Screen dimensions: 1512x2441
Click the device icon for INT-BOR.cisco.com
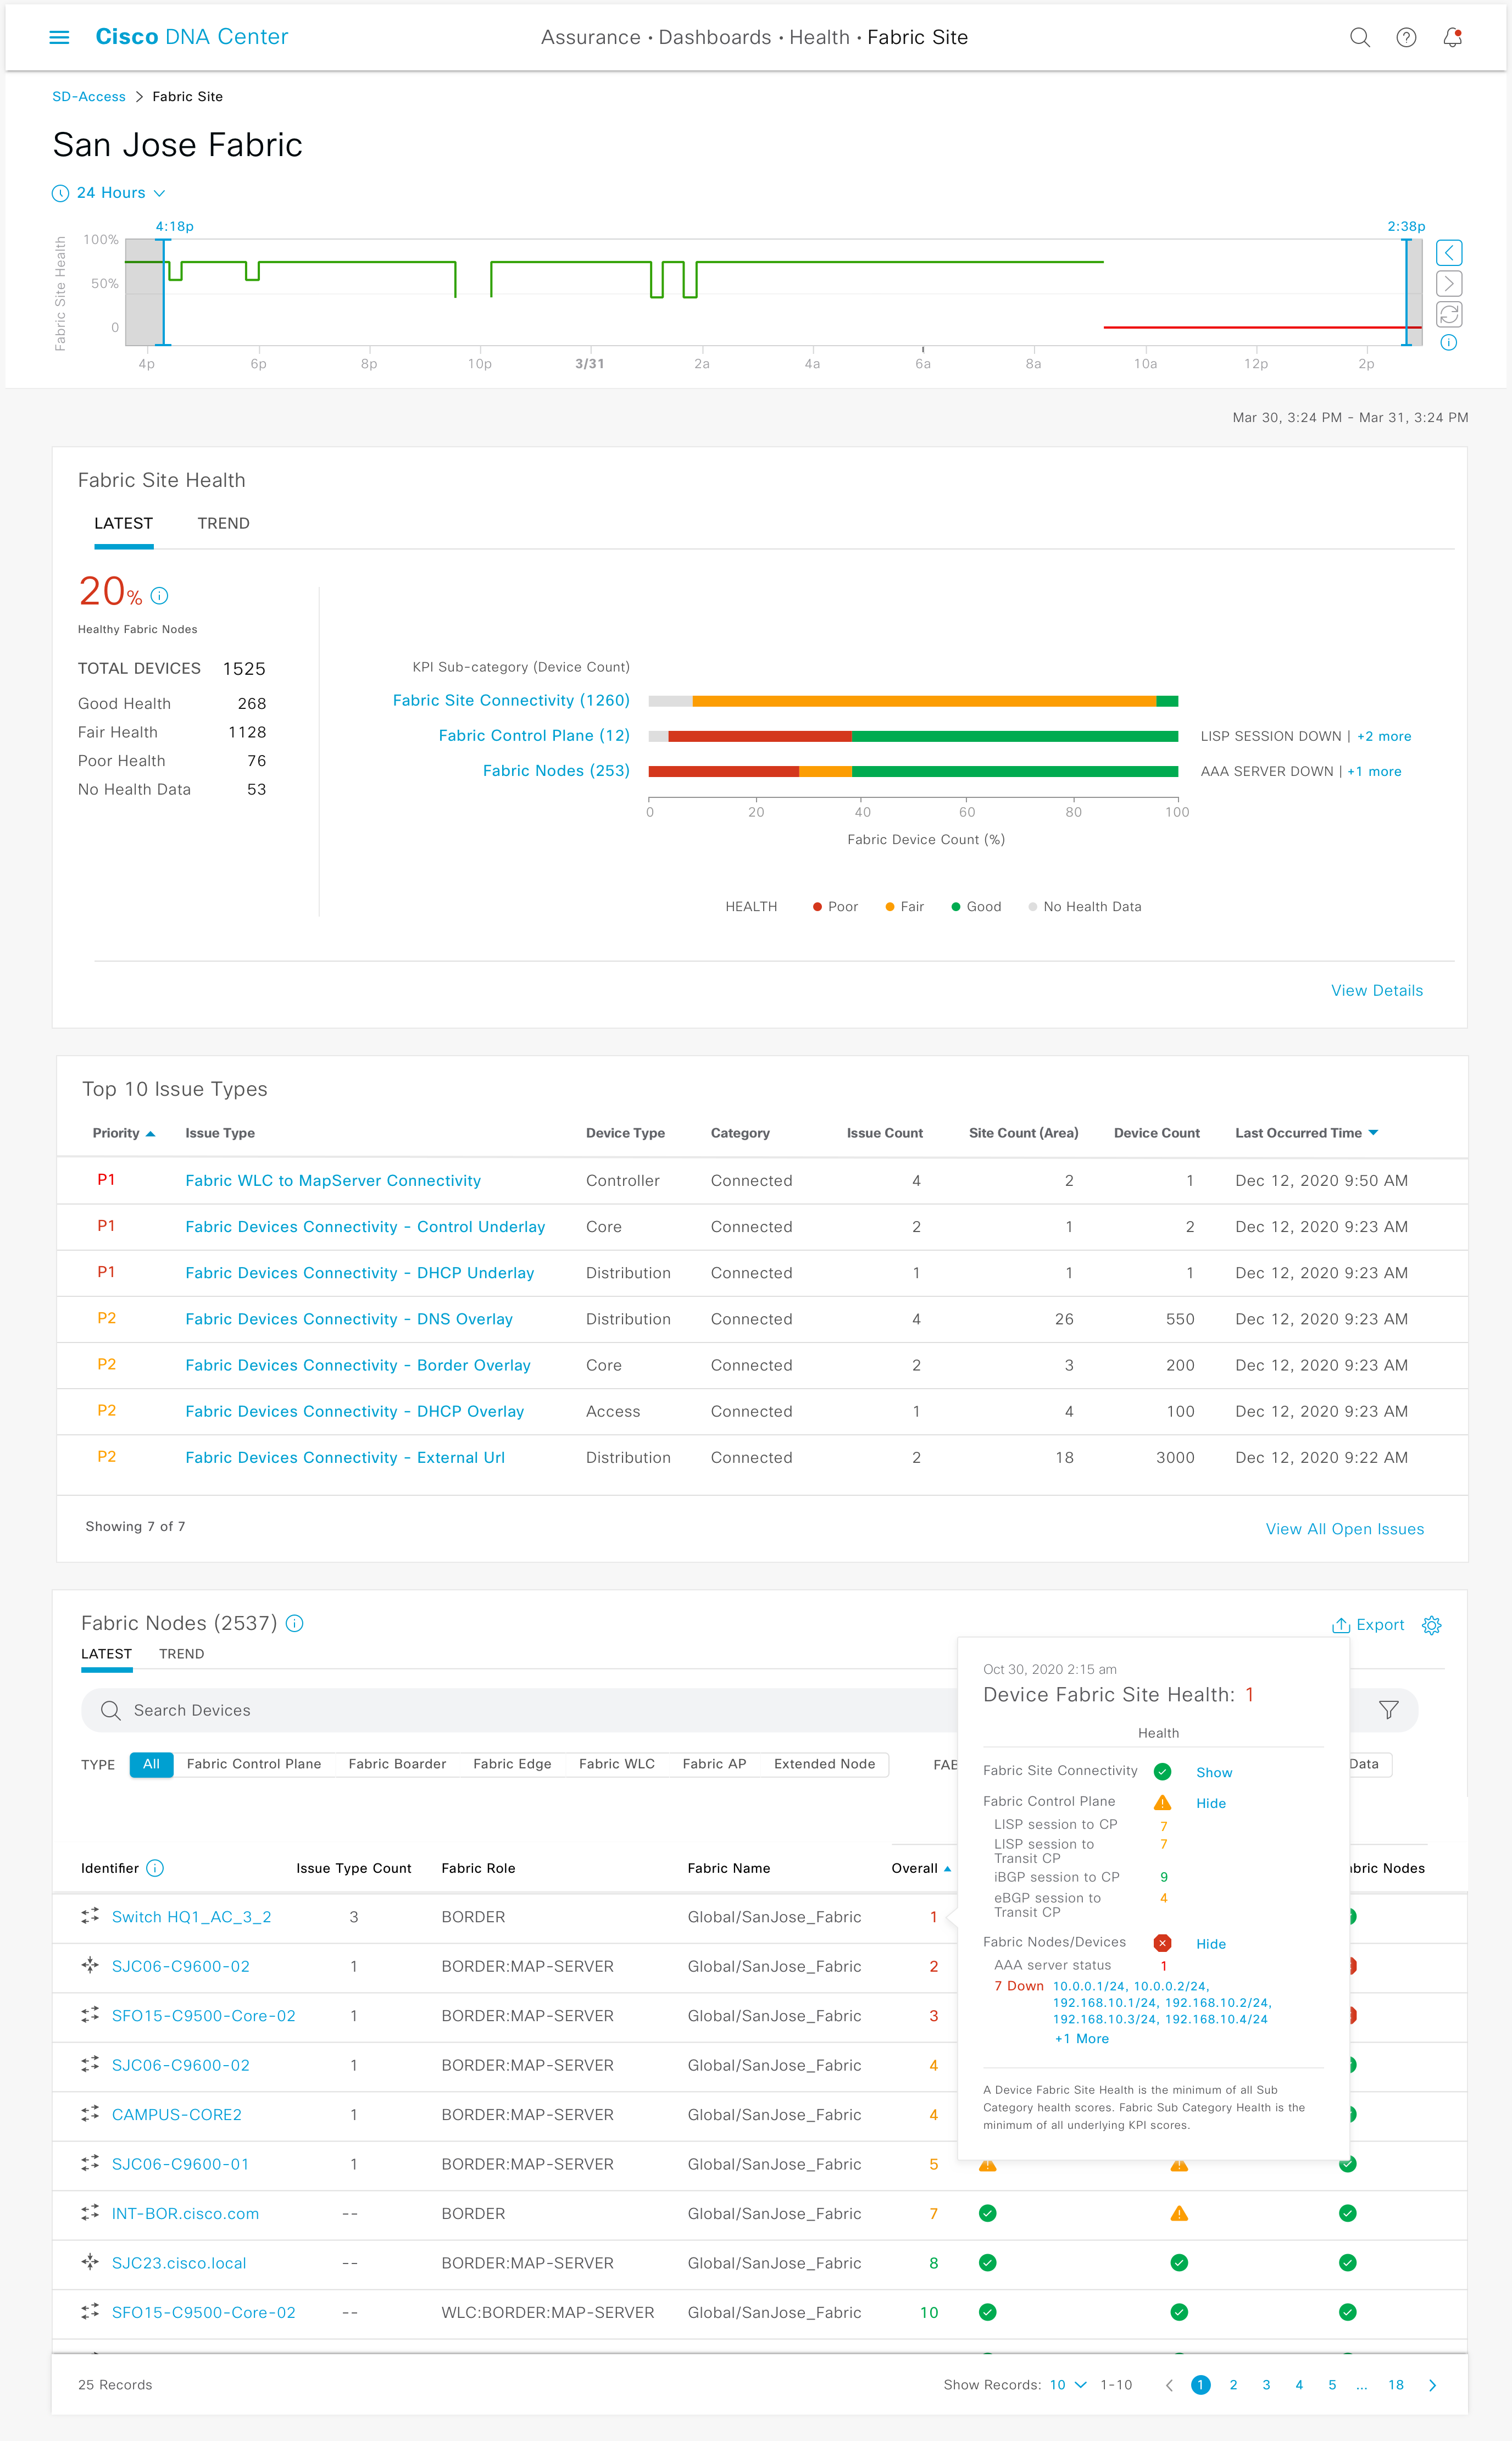pyautogui.click(x=90, y=2213)
